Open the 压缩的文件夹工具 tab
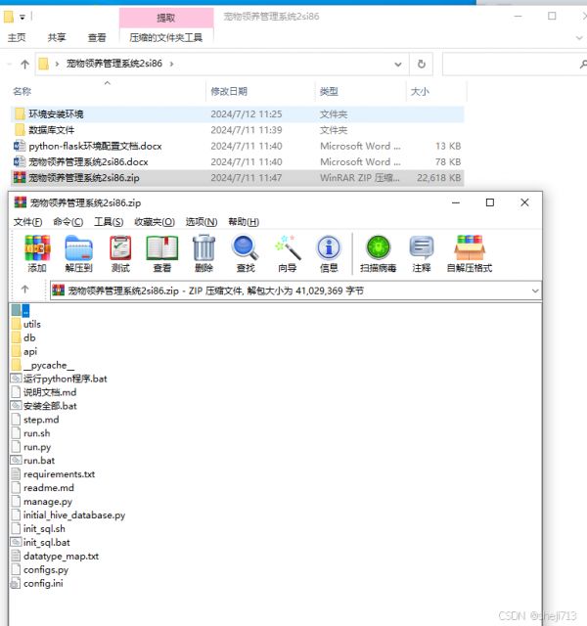587x626 pixels. coord(166,38)
